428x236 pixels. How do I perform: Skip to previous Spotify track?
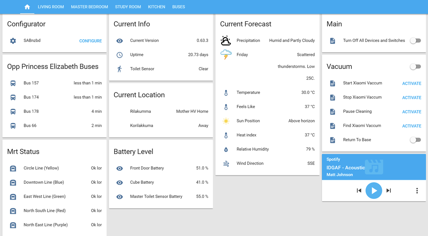tap(359, 190)
